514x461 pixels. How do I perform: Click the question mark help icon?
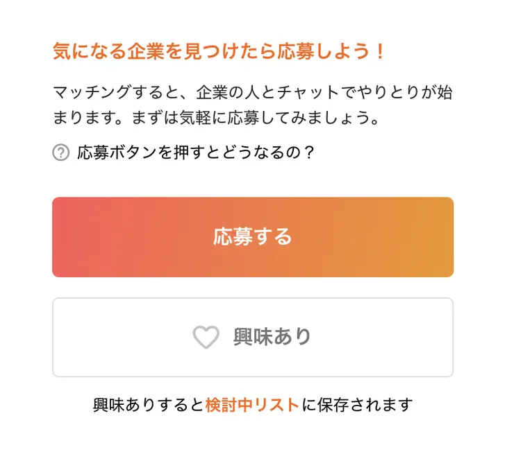coord(60,153)
